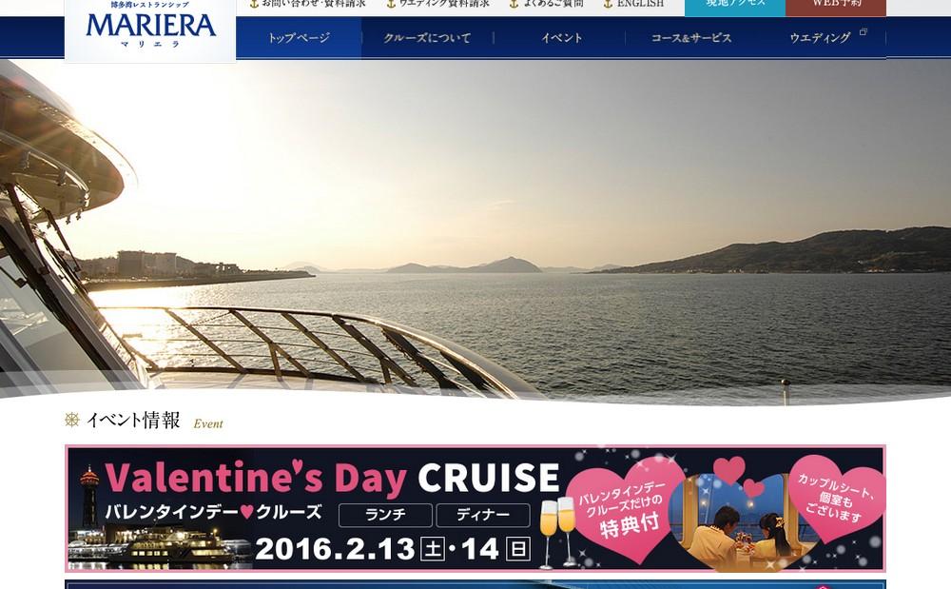Viewport: 951px width, 589px height.
Task: Switch the site language to ENGLISH
Action: point(640,4)
